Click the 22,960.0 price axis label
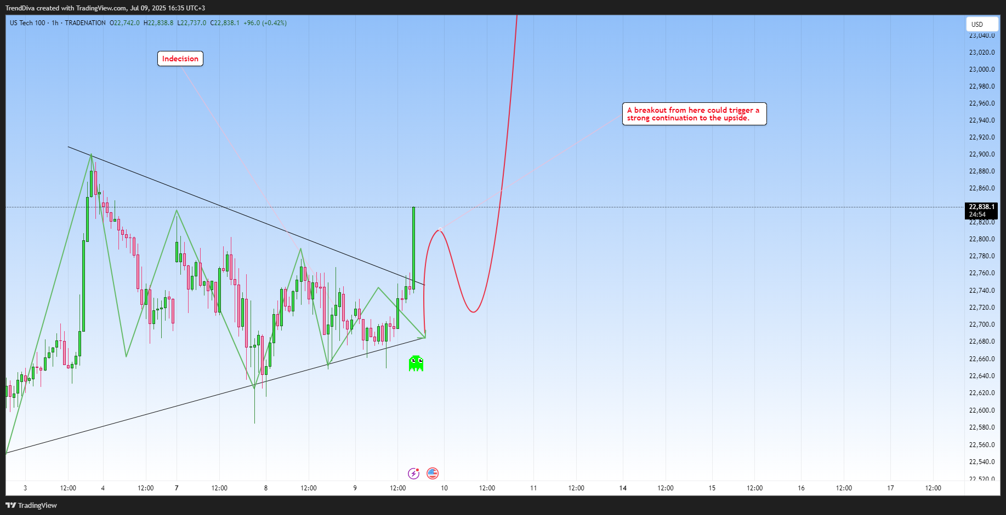 982,103
